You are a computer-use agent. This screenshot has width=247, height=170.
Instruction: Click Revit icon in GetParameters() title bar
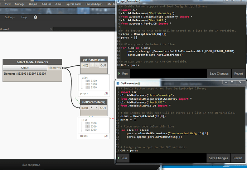118,83
